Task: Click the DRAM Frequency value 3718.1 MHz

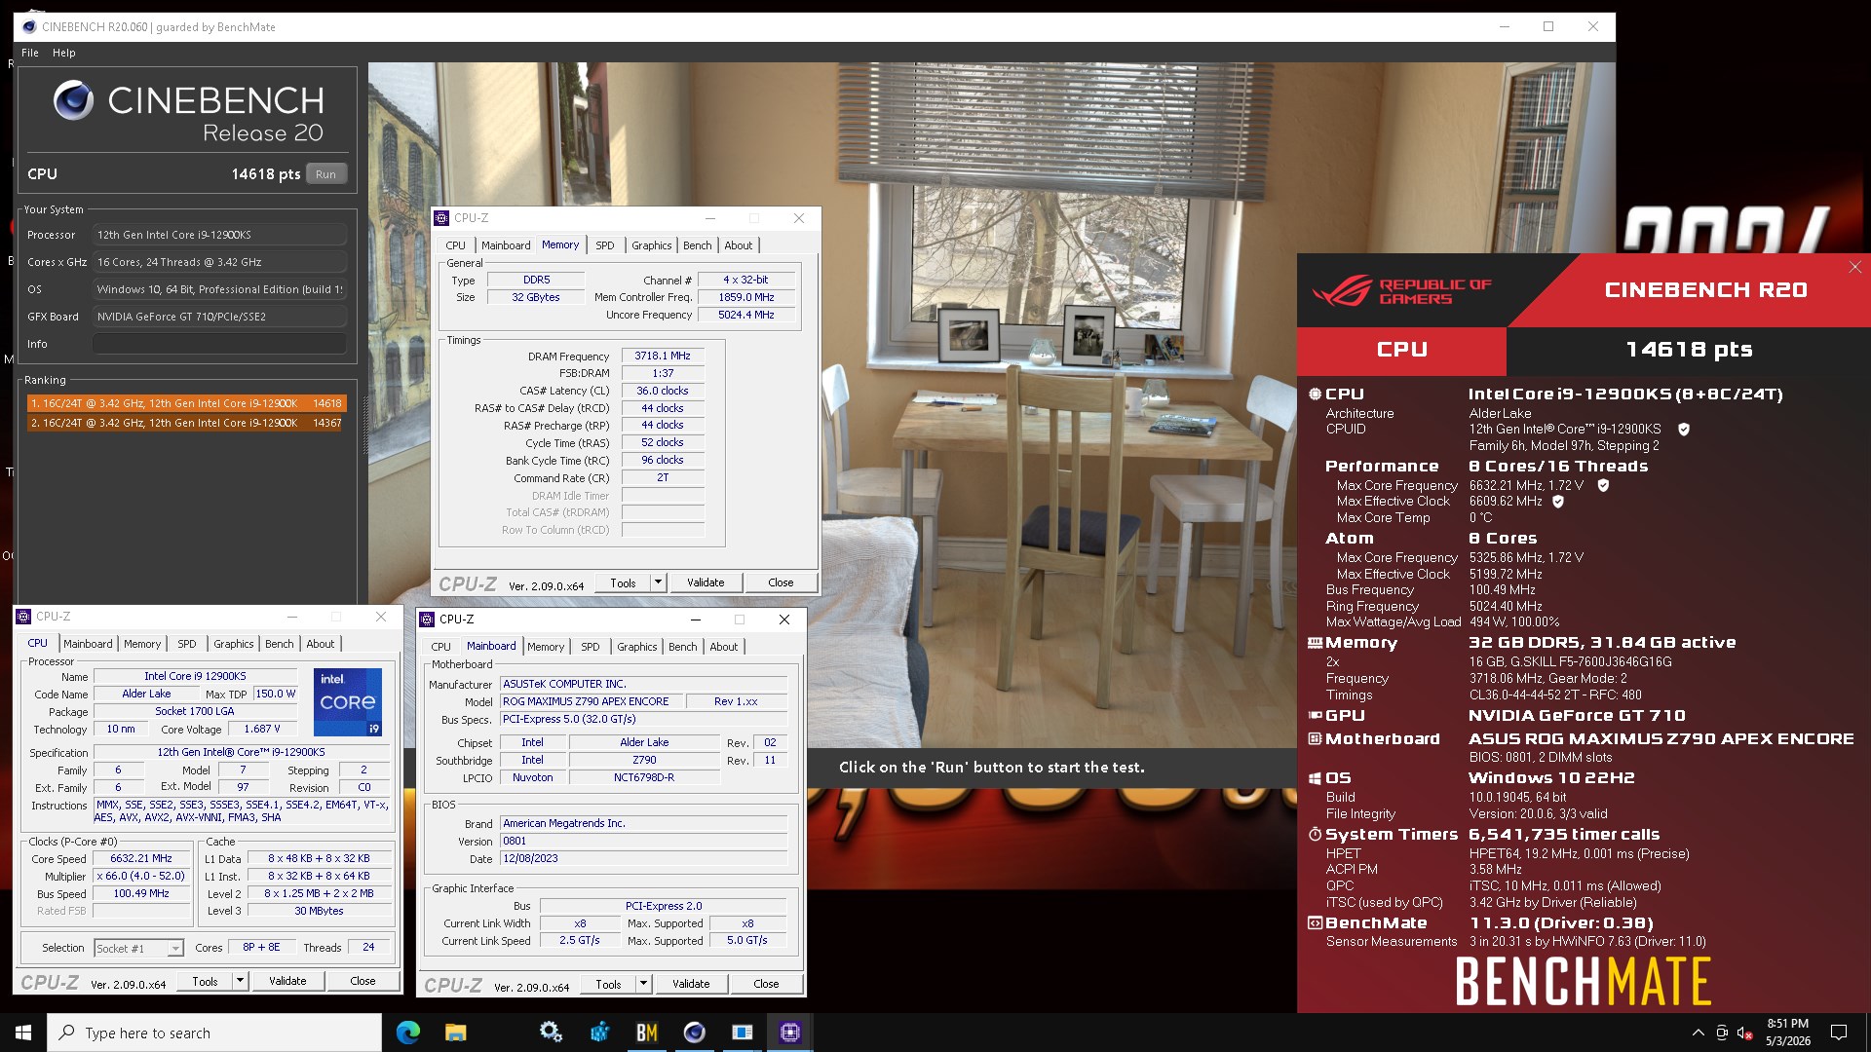Action: 663,357
